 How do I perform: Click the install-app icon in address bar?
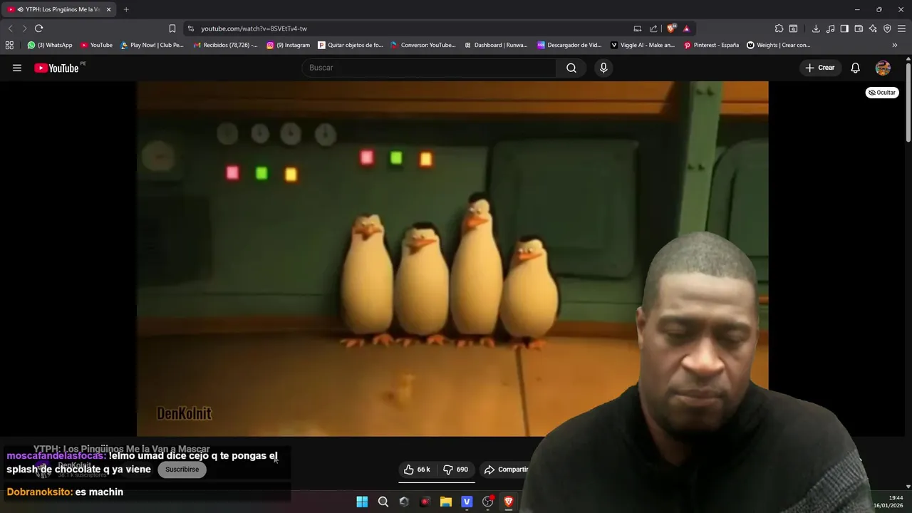pos(638,28)
